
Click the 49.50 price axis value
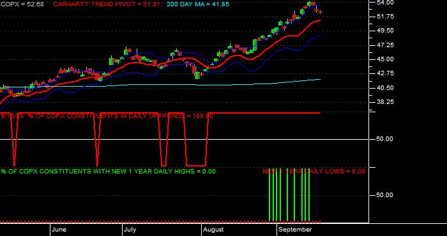385,31
